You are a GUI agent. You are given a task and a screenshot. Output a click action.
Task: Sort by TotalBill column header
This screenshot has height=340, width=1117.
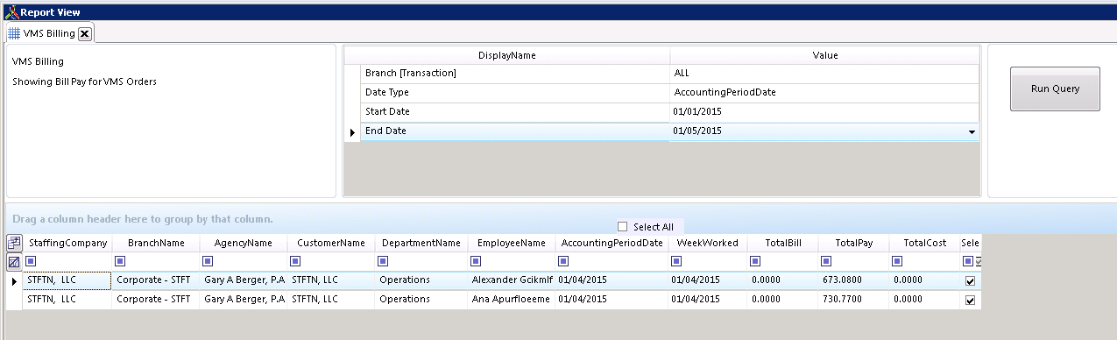pyautogui.click(x=783, y=243)
